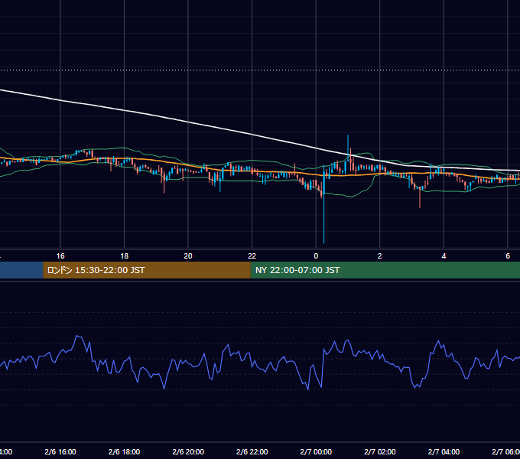The image size is (520, 459).
Task: Click the lower axis label 2/7 00:00
Action: pyautogui.click(x=316, y=451)
